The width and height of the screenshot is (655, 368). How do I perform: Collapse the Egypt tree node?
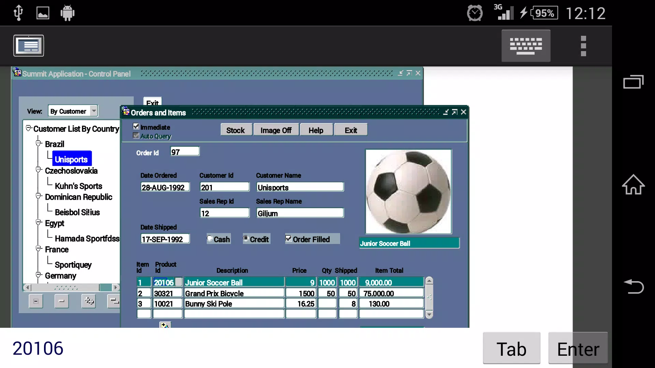(x=39, y=223)
